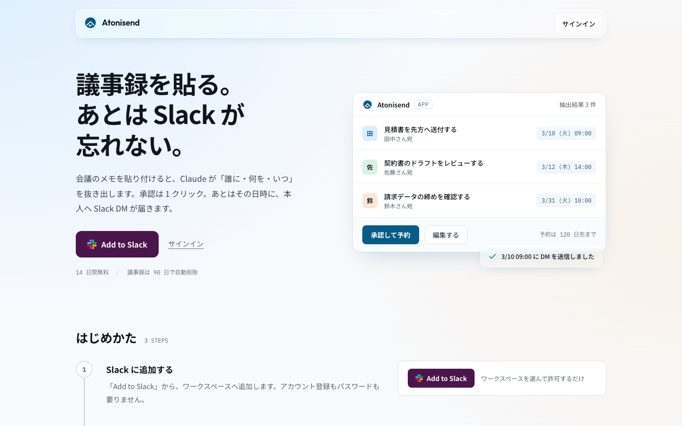Click the Atonisend logo icon in header
Image resolution: width=682 pixels, height=426 pixels.
point(90,23)
